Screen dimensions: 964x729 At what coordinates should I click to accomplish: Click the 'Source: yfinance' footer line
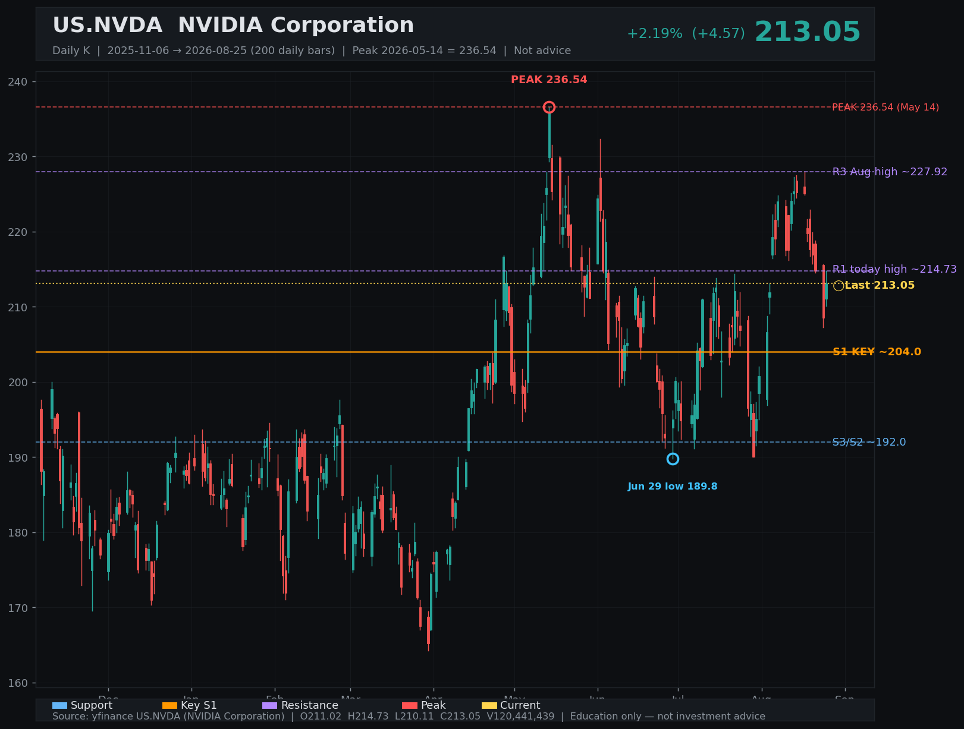pyautogui.click(x=409, y=717)
